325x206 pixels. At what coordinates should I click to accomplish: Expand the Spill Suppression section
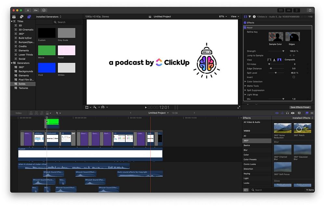point(245,90)
